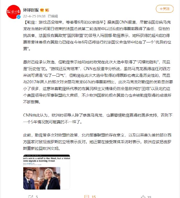The height and width of the screenshot is (198, 180).
Task: Open comments via the comment icon
Action: tap(87, 197)
